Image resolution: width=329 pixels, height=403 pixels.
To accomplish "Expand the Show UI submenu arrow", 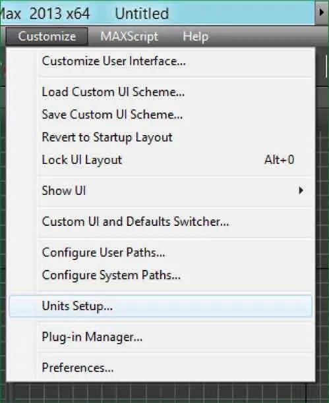I will (x=301, y=190).
